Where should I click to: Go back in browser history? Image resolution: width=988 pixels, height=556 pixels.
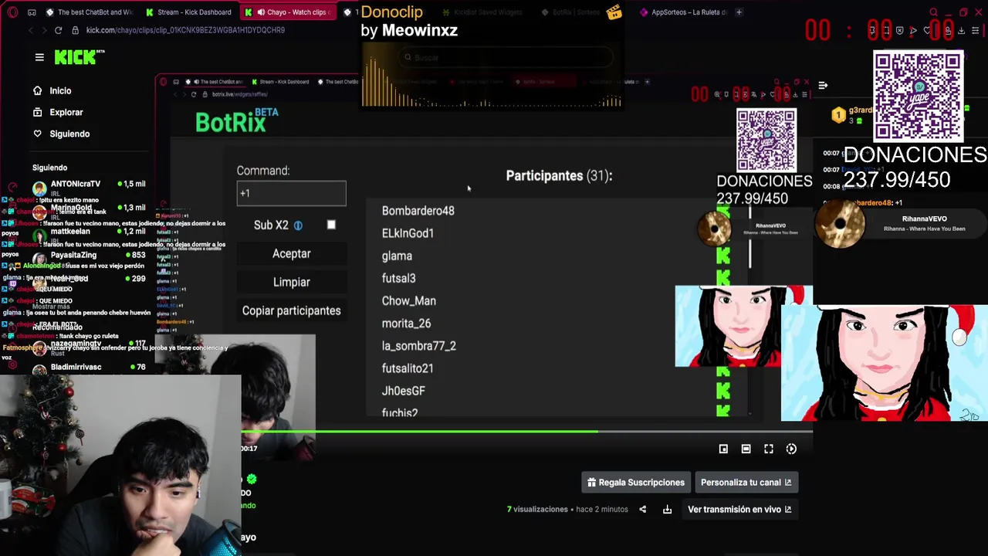(31, 30)
